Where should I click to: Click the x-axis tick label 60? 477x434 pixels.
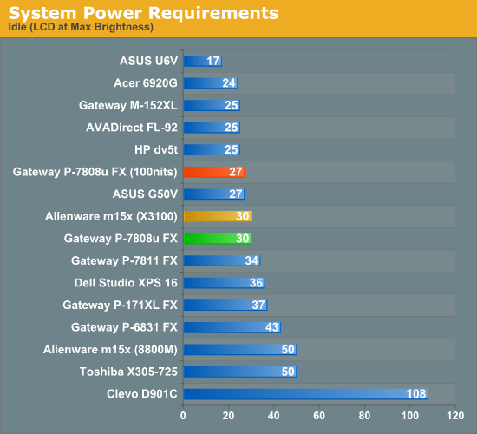pos(319,416)
